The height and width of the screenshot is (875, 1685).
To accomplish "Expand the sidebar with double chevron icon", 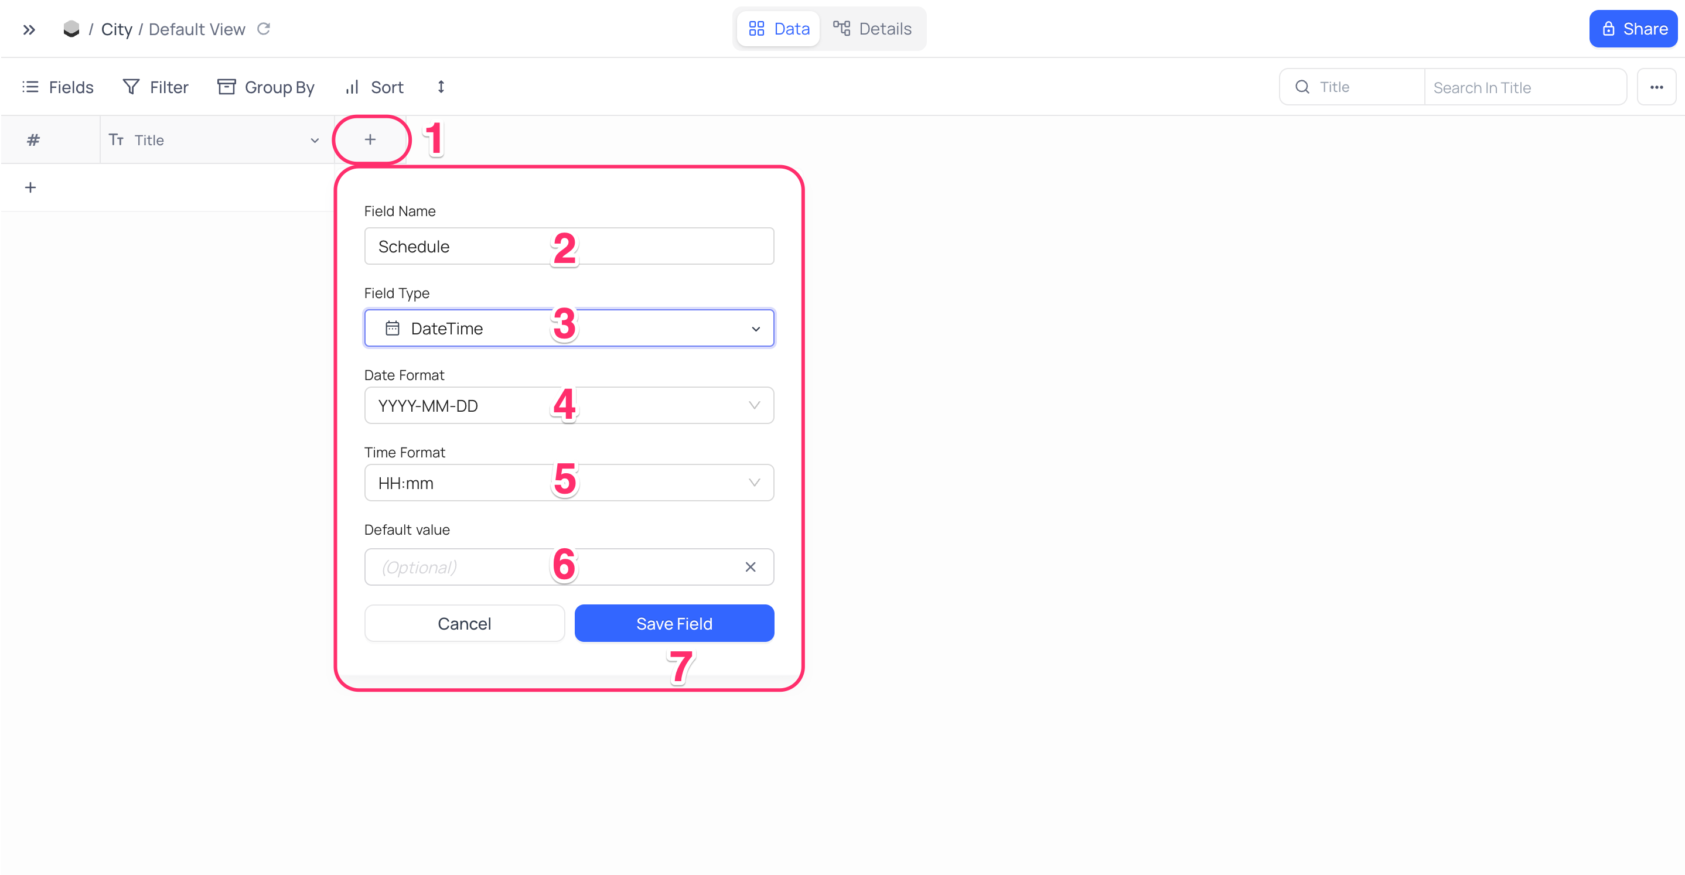I will coord(29,29).
